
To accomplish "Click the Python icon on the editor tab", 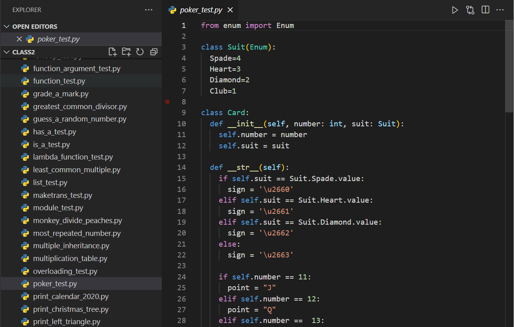I will pyautogui.click(x=173, y=10).
